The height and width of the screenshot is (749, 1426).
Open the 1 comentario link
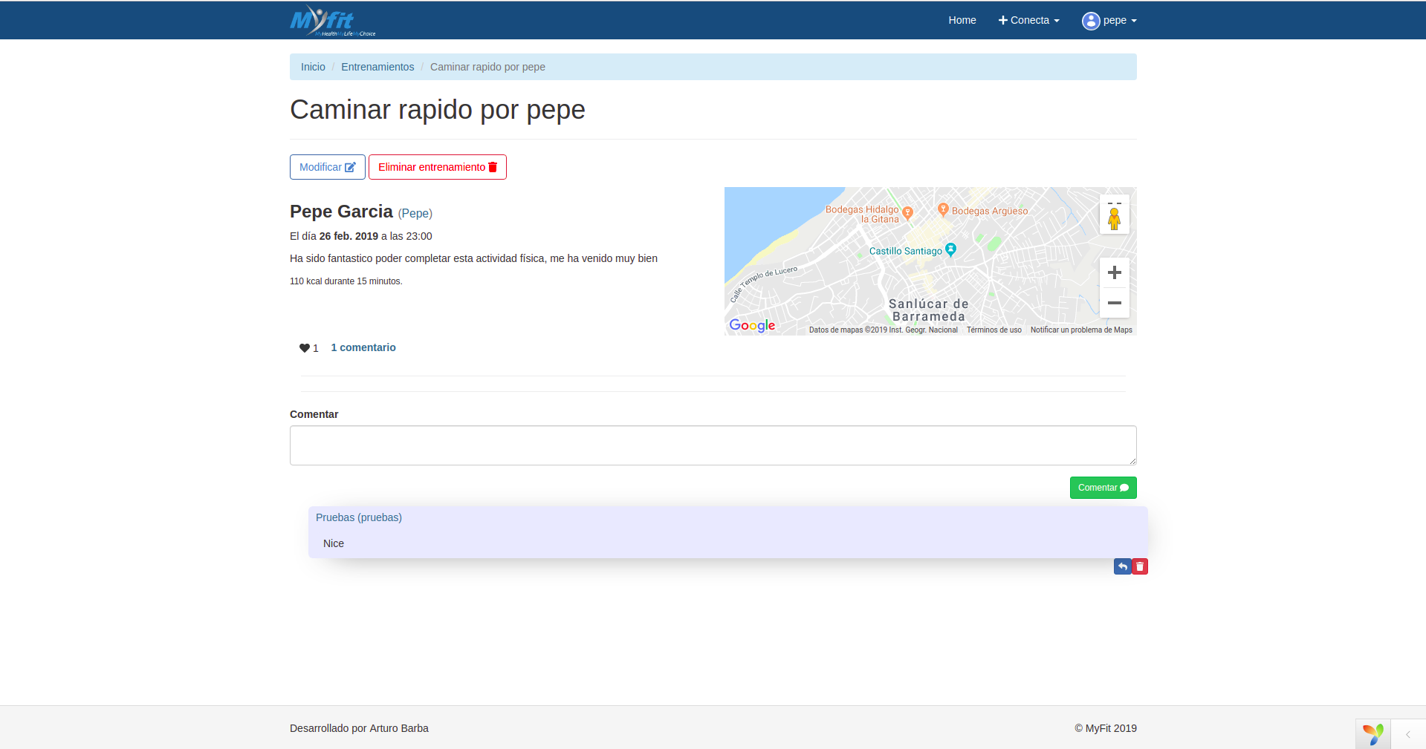point(363,347)
